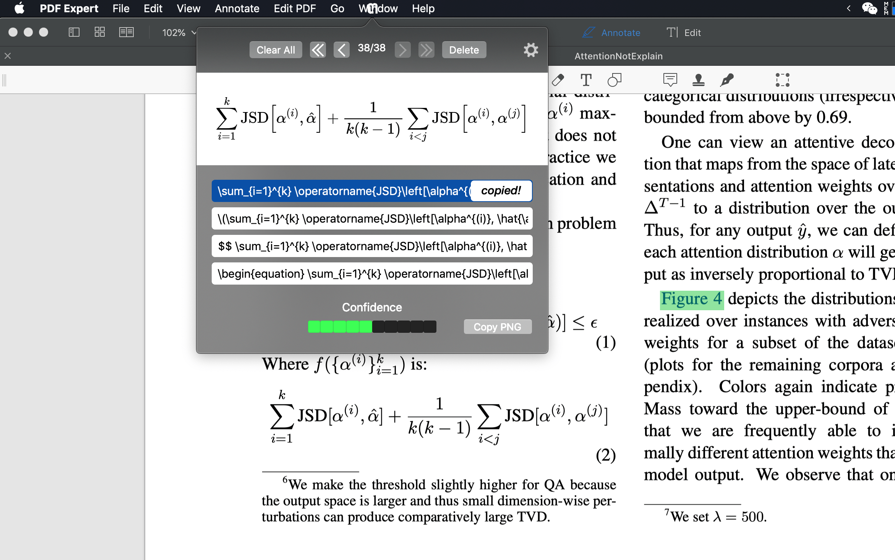Toggle the sidebar panel icon
895x560 pixels.
click(74, 32)
